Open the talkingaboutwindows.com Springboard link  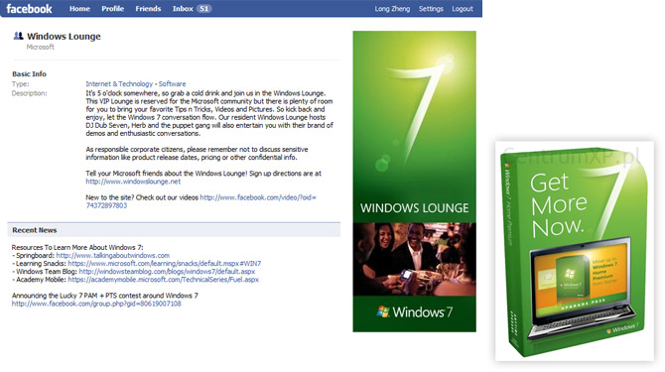coord(113,256)
